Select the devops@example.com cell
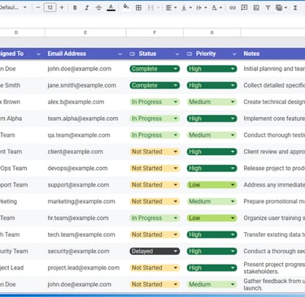 [x=85, y=168]
